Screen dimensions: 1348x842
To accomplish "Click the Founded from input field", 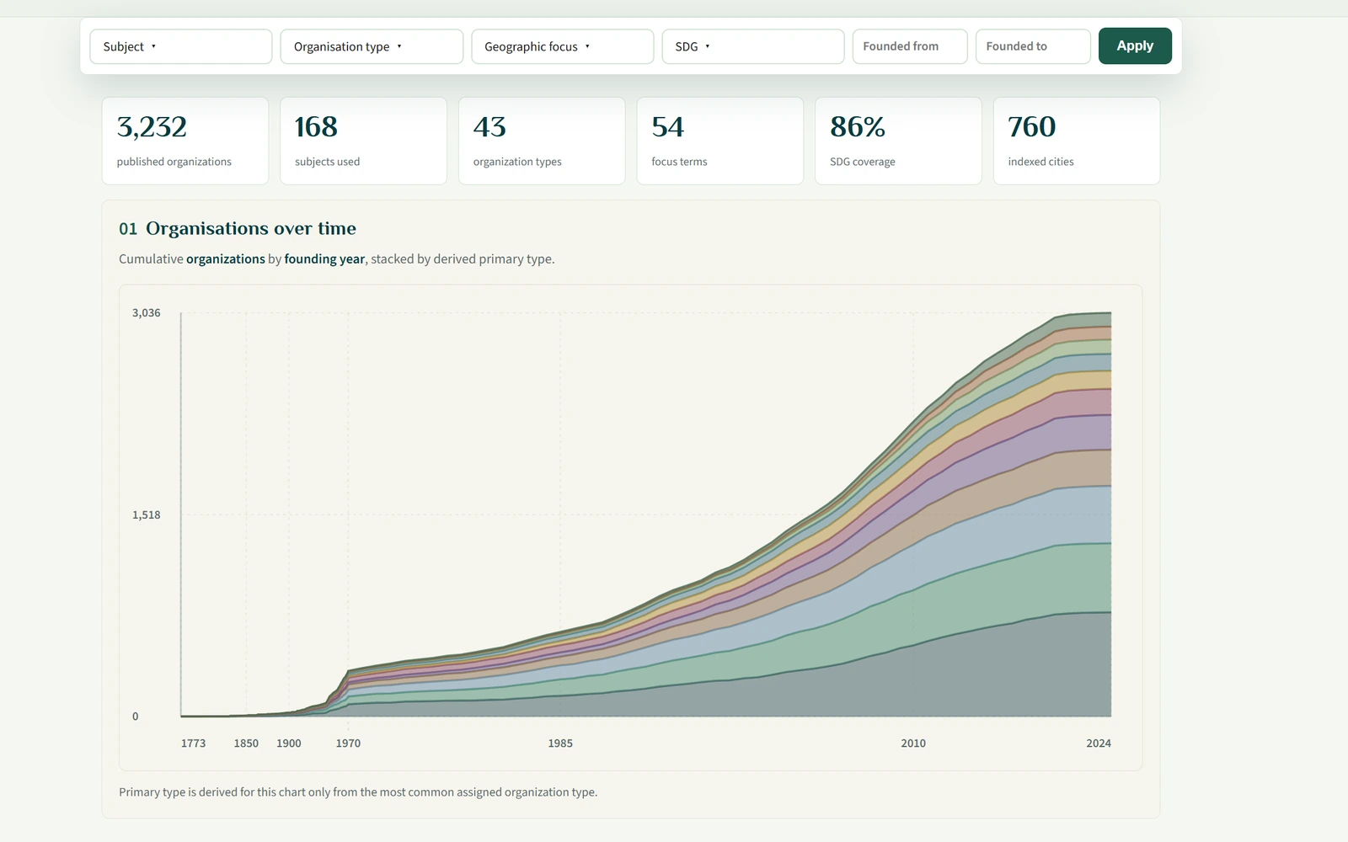I will pos(910,46).
